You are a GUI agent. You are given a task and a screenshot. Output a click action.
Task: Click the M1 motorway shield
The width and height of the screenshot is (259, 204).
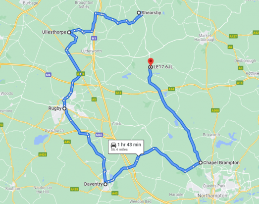(94, 38)
